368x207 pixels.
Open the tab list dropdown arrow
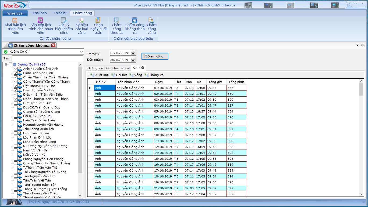coord(358,45)
